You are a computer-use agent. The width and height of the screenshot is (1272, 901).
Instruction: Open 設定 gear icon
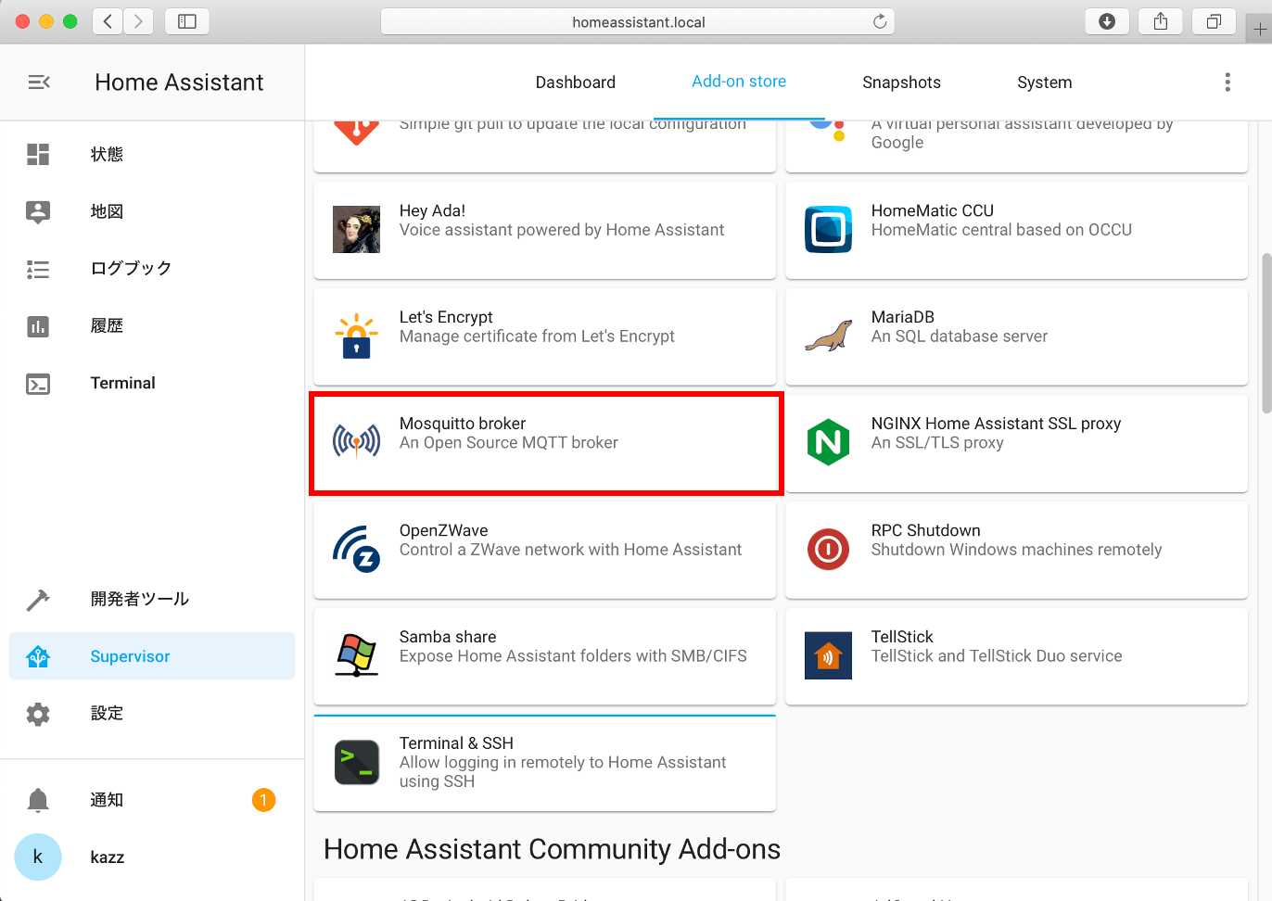click(x=38, y=714)
